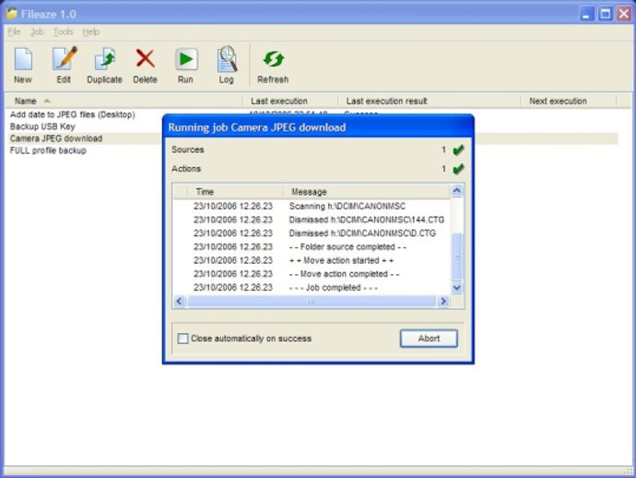The image size is (636, 478).
Task: Run the selected job
Action: coord(186,65)
